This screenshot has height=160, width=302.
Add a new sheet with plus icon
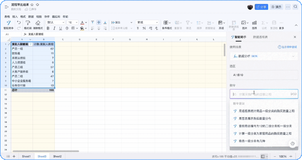(x=14, y=156)
